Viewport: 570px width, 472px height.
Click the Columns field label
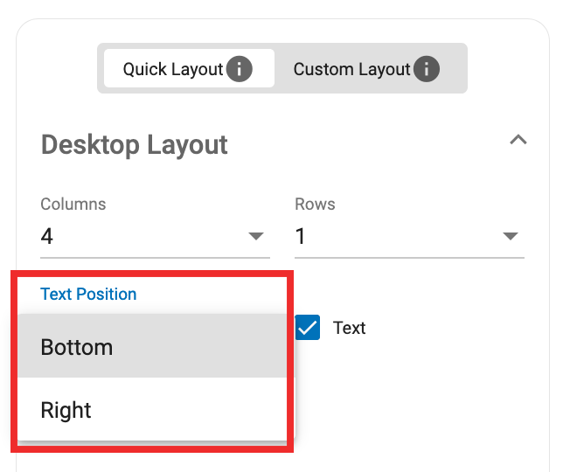tap(73, 204)
